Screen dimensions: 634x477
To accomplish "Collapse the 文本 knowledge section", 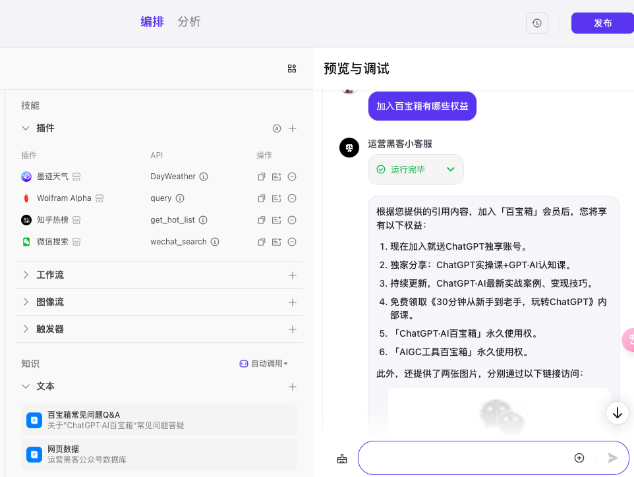I will pos(26,387).
